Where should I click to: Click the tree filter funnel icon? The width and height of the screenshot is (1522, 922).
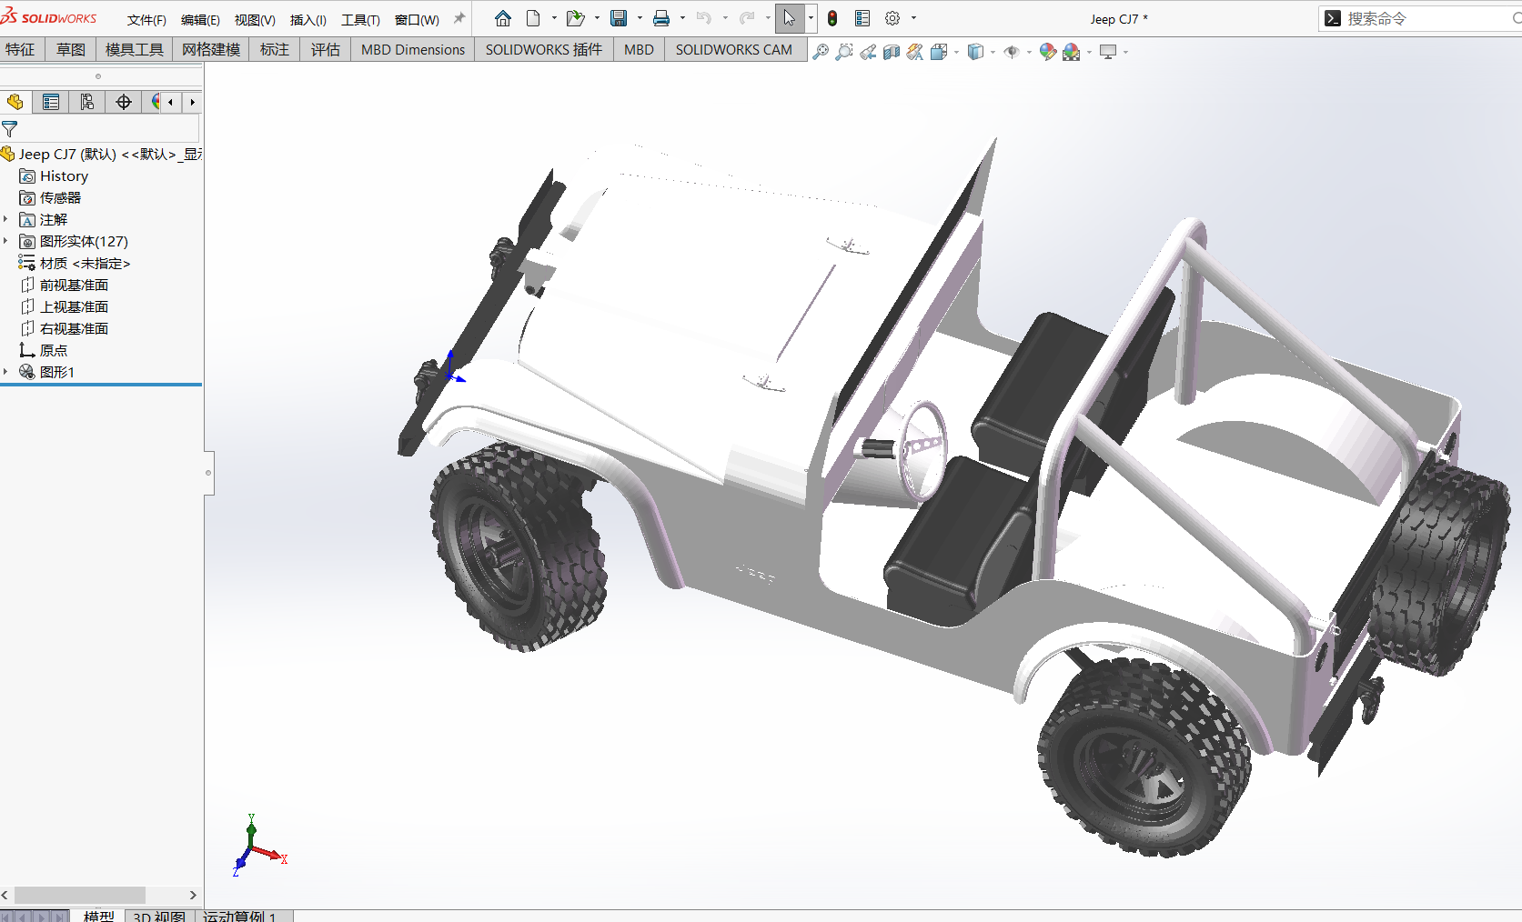[x=10, y=129]
